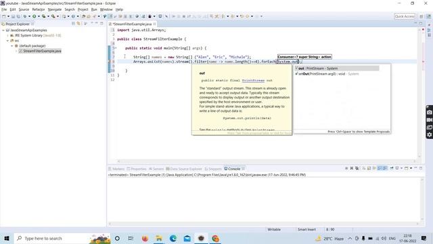Collapse the main method fold marker
This screenshot has width=433, height=244.
[116, 48]
